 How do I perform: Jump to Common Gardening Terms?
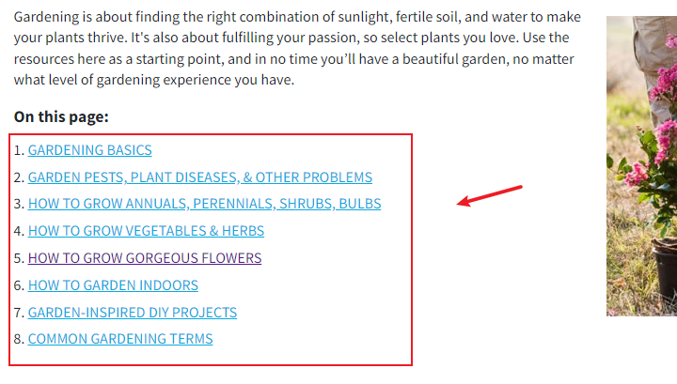point(120,339)
